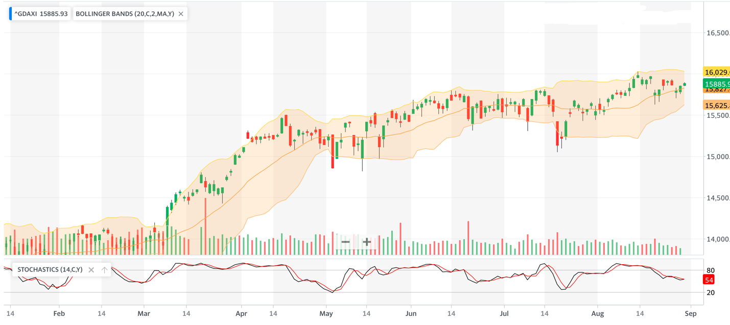The image size is (730, 325).
Task: Click the 14,500 price axis label
Action: (x=718, y=198)
